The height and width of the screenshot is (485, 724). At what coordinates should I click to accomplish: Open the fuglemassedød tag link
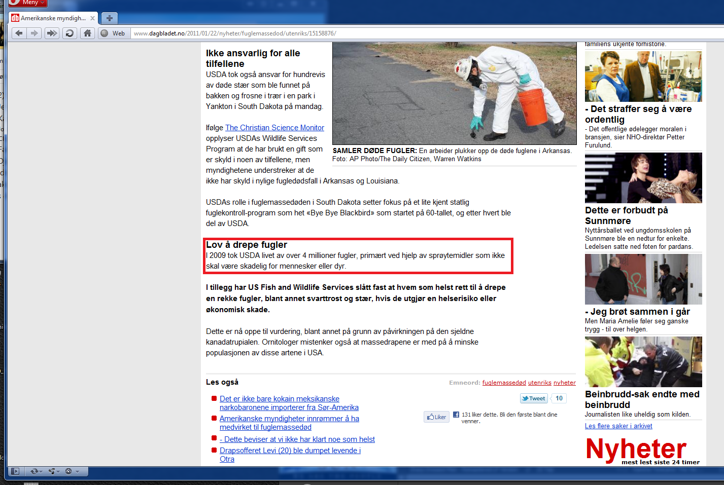[x=504, y=383]
